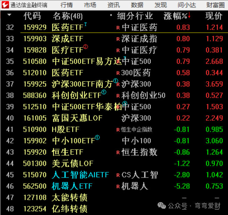Click the circled marker beside 科创创业ETF
Viewport: 228px width, 215px height.
(x=104, y=92)
